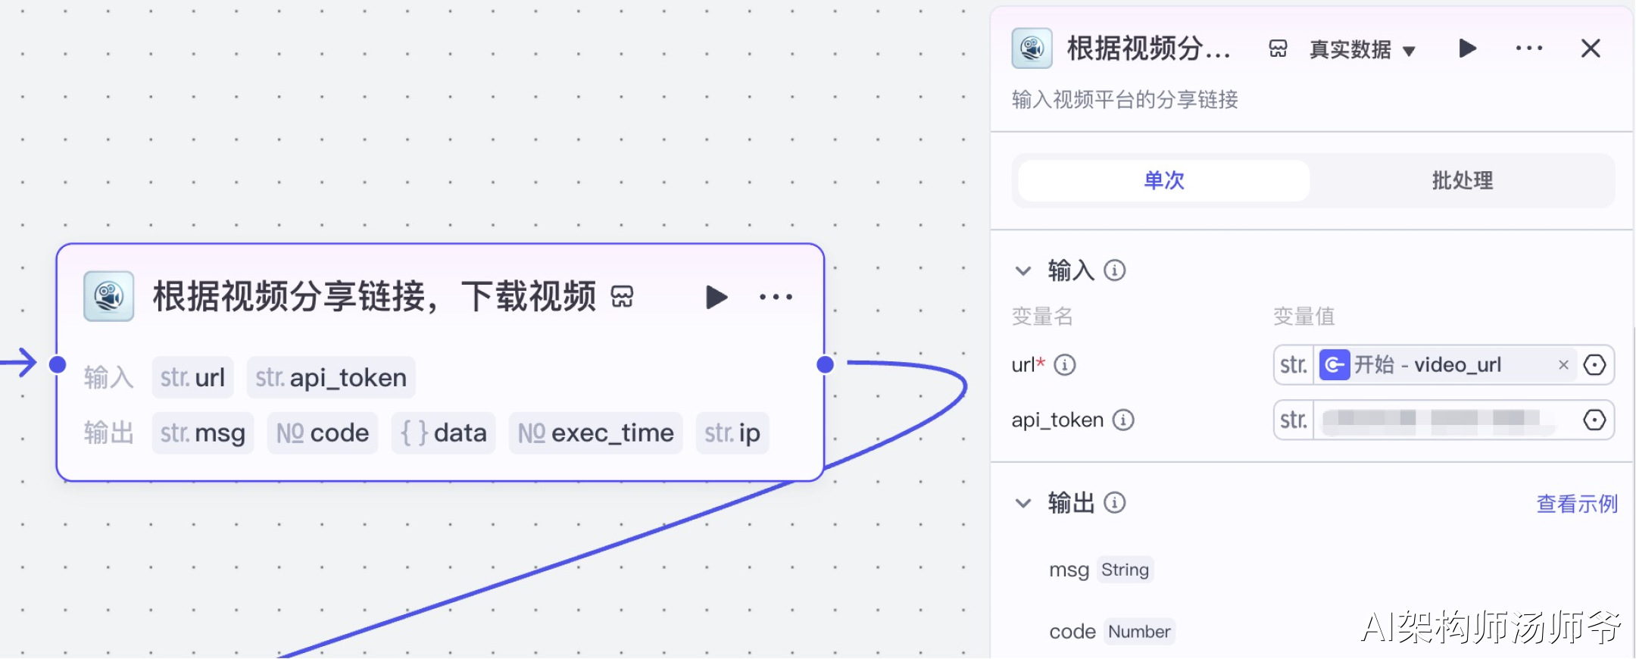Collapse the 输出 section

(1023, 503)
